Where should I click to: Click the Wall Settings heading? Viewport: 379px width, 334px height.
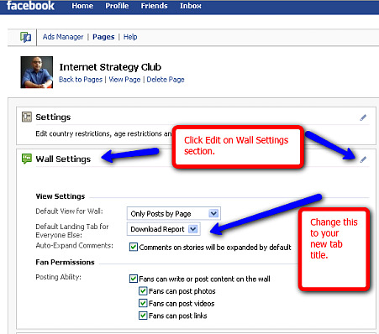pyautogui.click(x=63, y=159)
